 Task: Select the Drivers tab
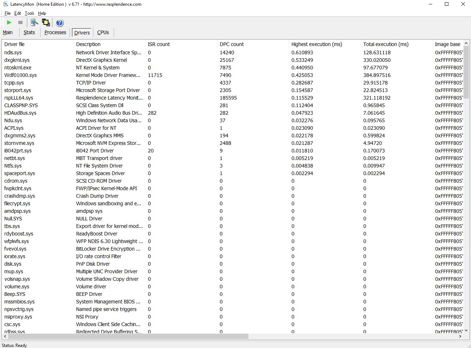(82, 33)
